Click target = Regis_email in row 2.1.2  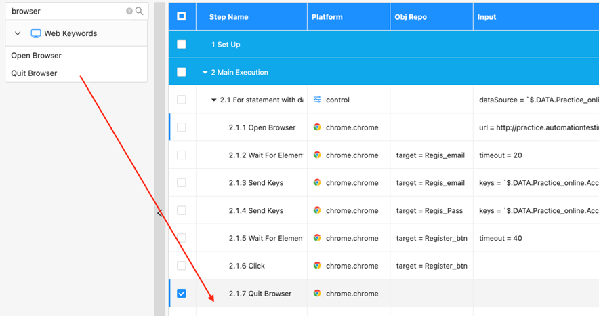point(430,155)
